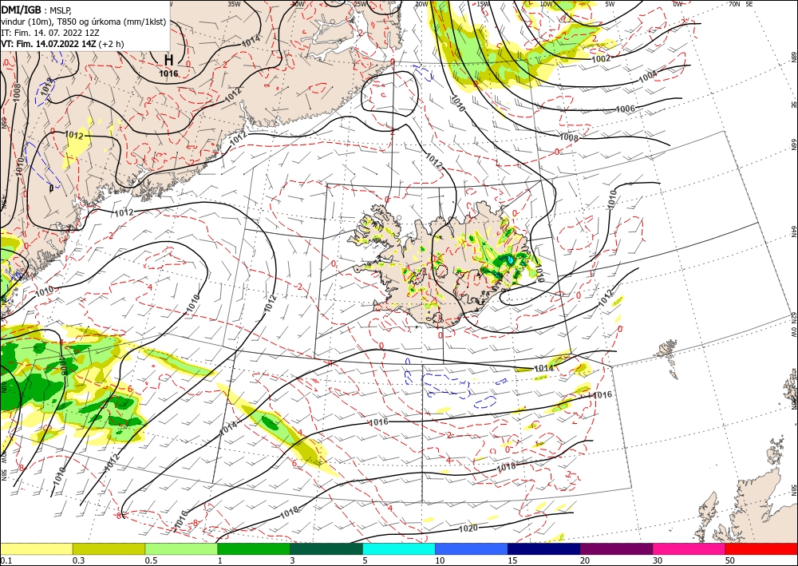798x566 pixels.
Task: Click the '10W' longitude label
Action: pos(546,4)
